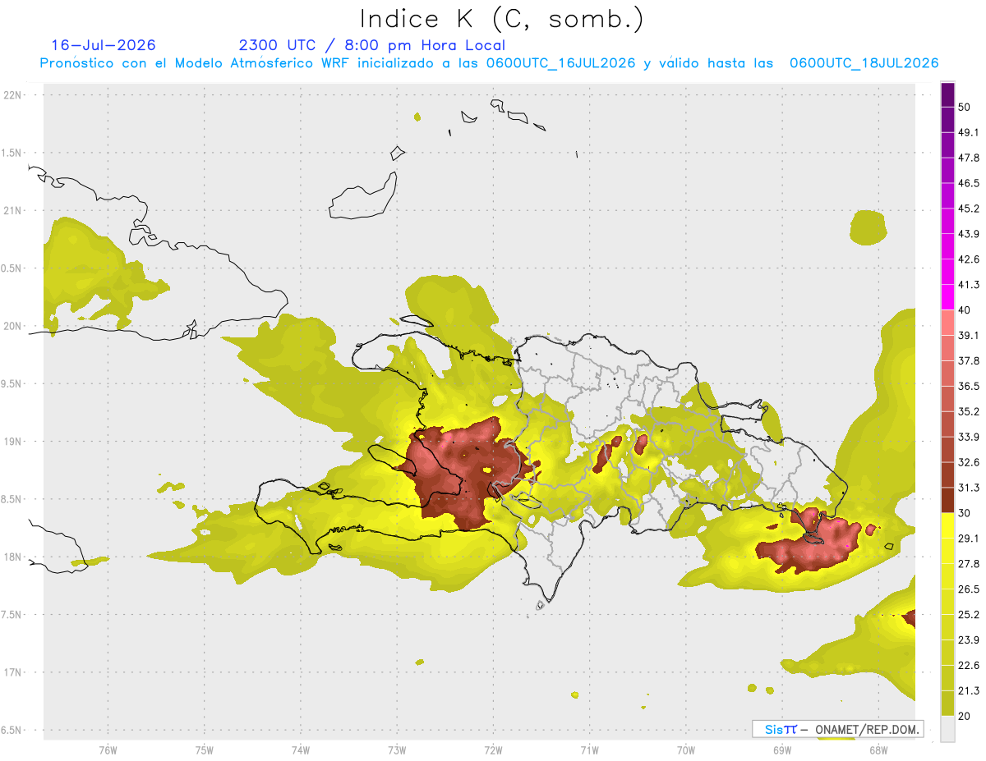Click the legend value "37.8"
The width and height of the screenshot is (986, 761).
point(969,360)
